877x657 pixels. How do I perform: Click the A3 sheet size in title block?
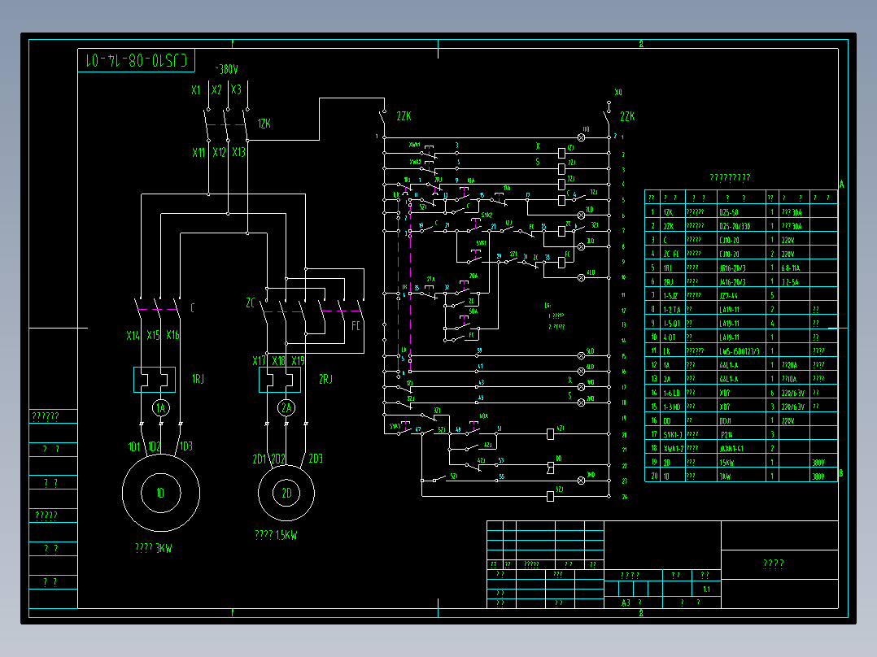(x=626, y=603)
